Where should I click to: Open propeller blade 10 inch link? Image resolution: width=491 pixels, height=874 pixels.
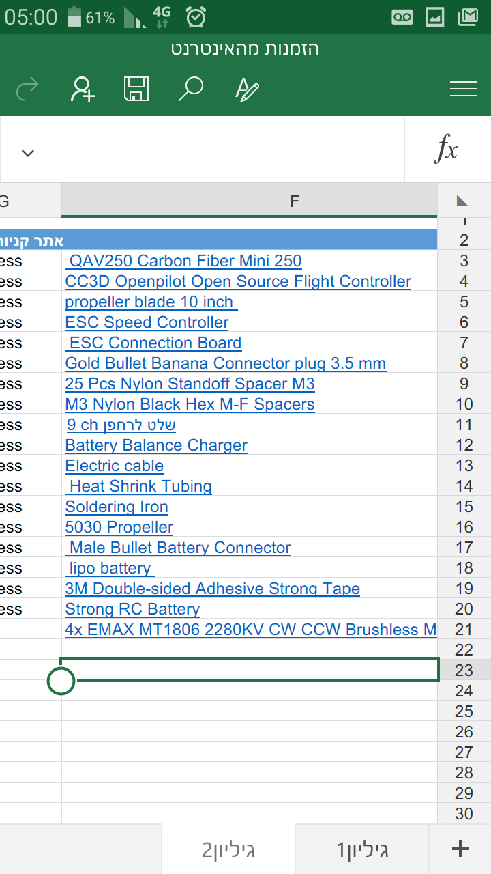point(151,302)
